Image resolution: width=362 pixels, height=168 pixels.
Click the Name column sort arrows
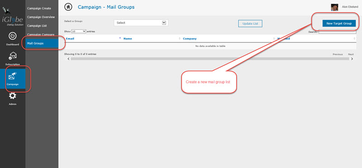(180, 39)
